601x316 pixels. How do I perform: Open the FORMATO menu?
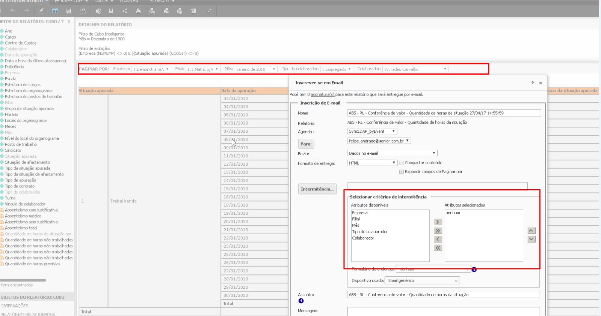pyautogui.click(x=162, y=1)
